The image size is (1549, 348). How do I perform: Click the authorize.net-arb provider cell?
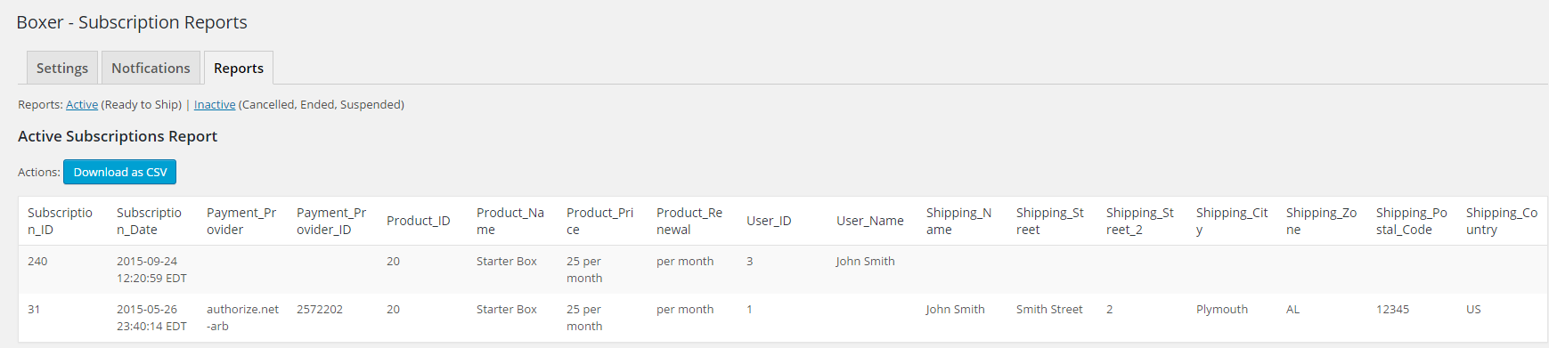[242, 318]
